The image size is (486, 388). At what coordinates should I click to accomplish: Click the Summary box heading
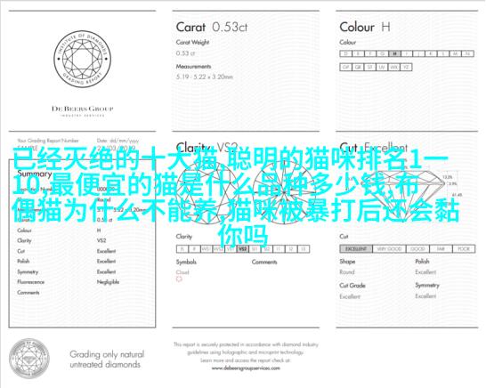click(35, 174)
